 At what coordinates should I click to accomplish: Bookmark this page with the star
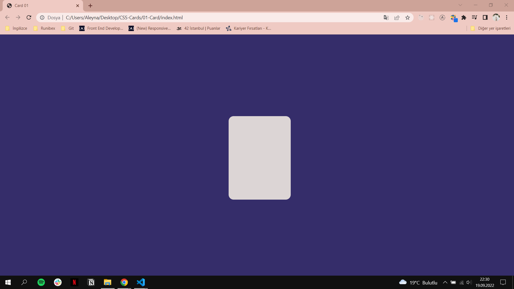407,17
